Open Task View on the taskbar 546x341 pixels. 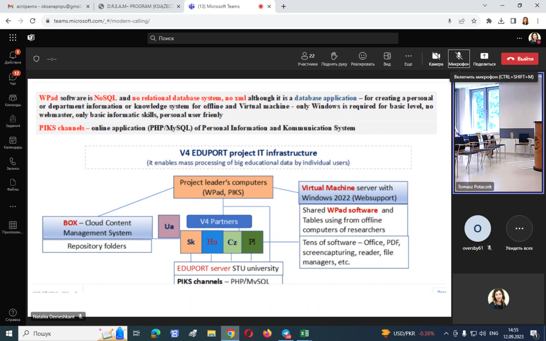(x=136, y=333)
